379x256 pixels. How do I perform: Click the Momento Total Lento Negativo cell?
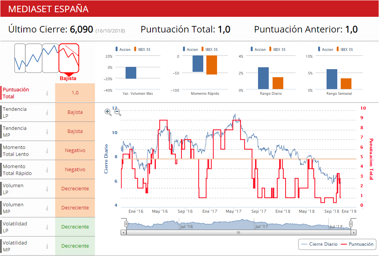pos(75,150)
